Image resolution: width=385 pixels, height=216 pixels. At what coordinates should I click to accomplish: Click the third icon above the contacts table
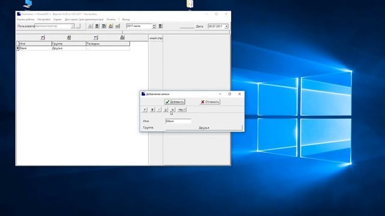(96, 37)
